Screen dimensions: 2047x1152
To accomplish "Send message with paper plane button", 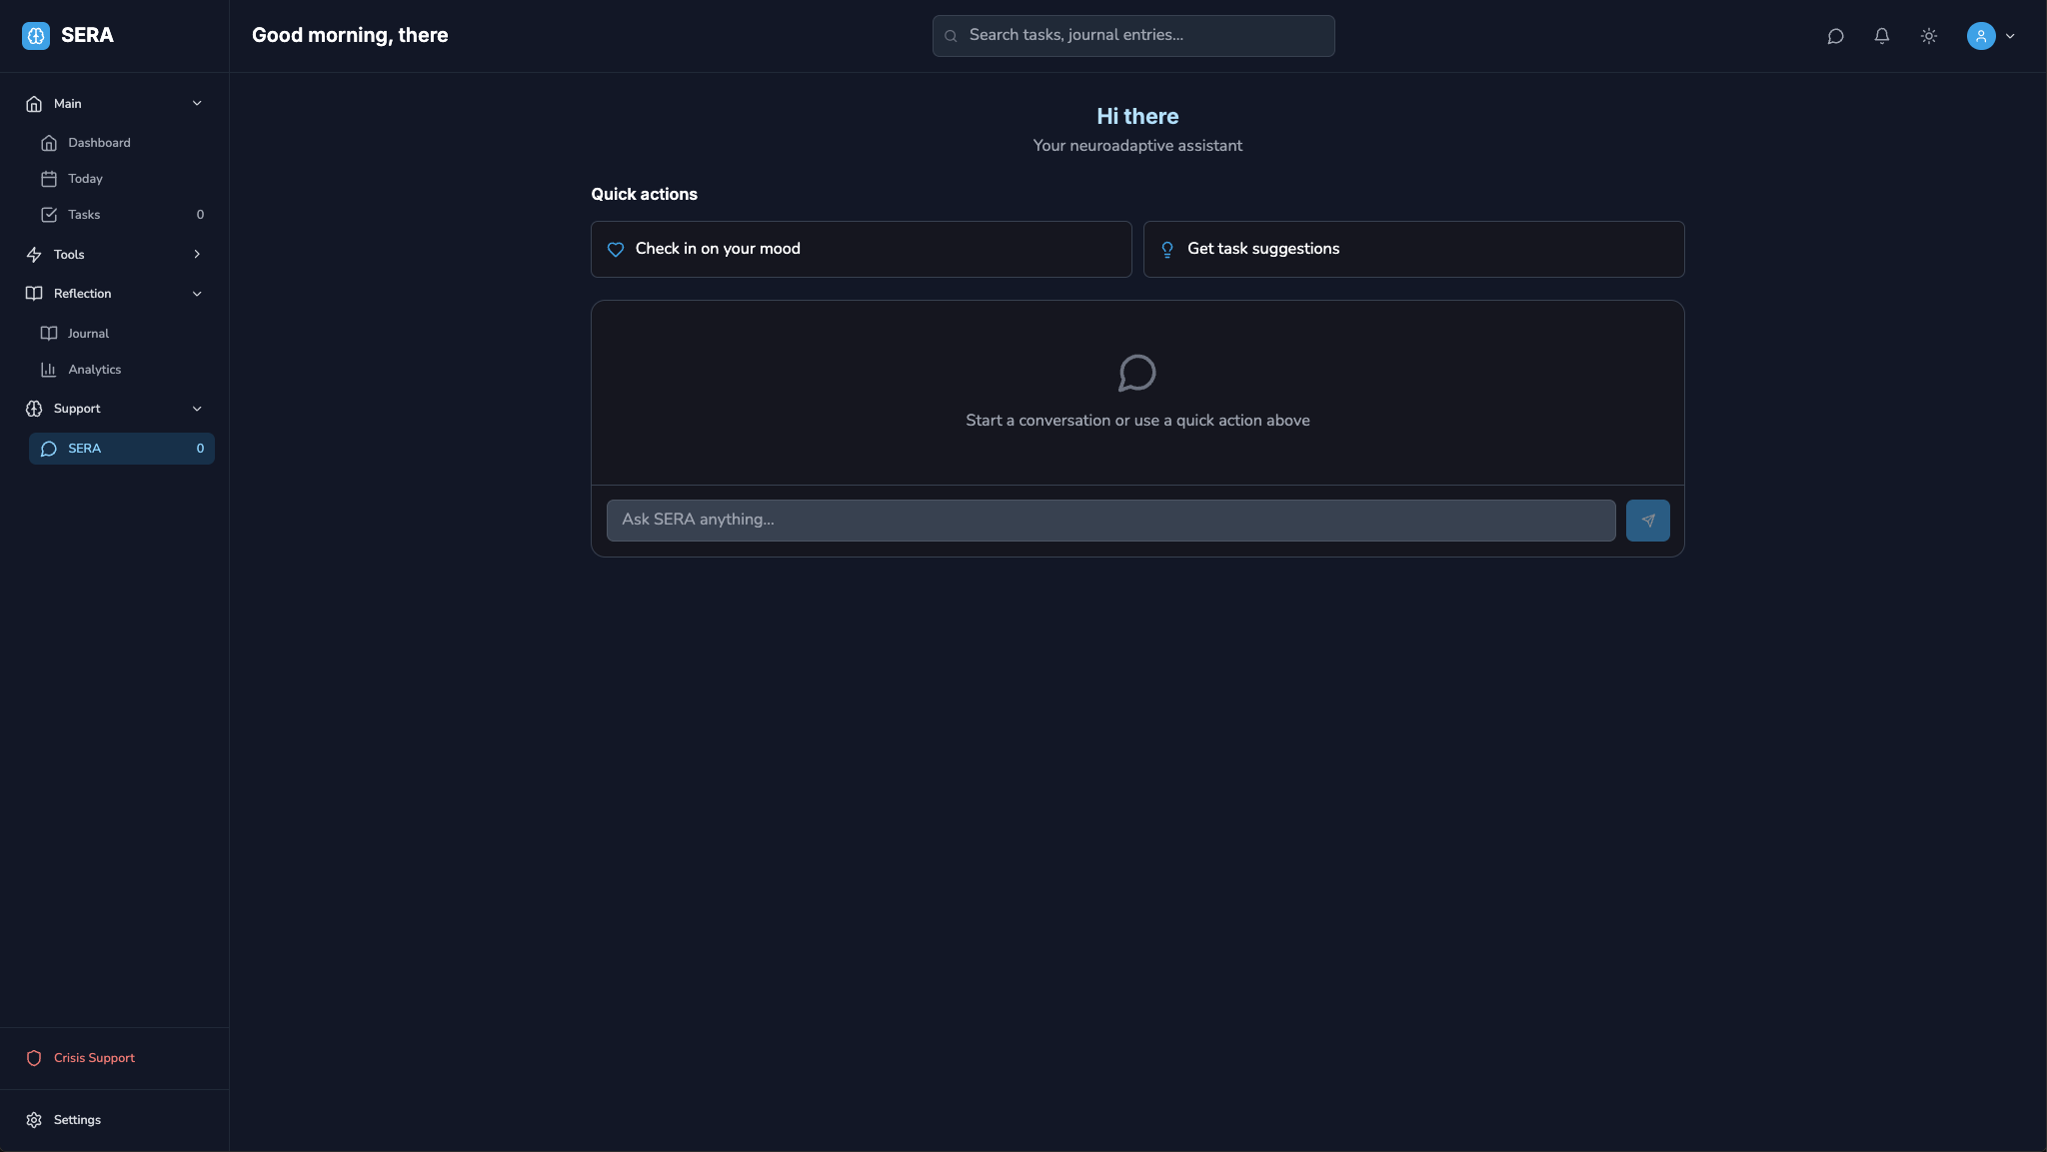I will 1647,521.
